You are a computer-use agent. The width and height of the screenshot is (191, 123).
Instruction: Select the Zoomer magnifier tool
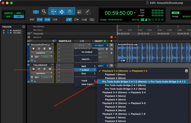[44, 12]
